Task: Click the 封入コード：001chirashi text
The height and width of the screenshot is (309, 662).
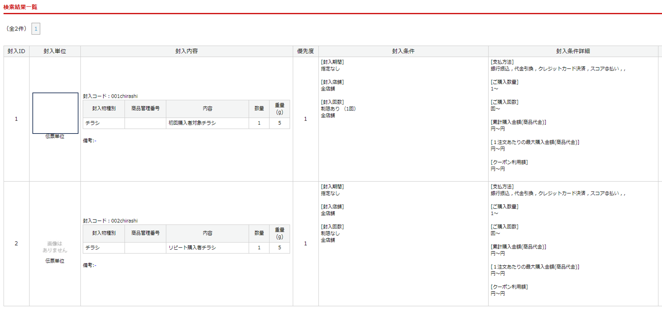Action: click(110, 96)
